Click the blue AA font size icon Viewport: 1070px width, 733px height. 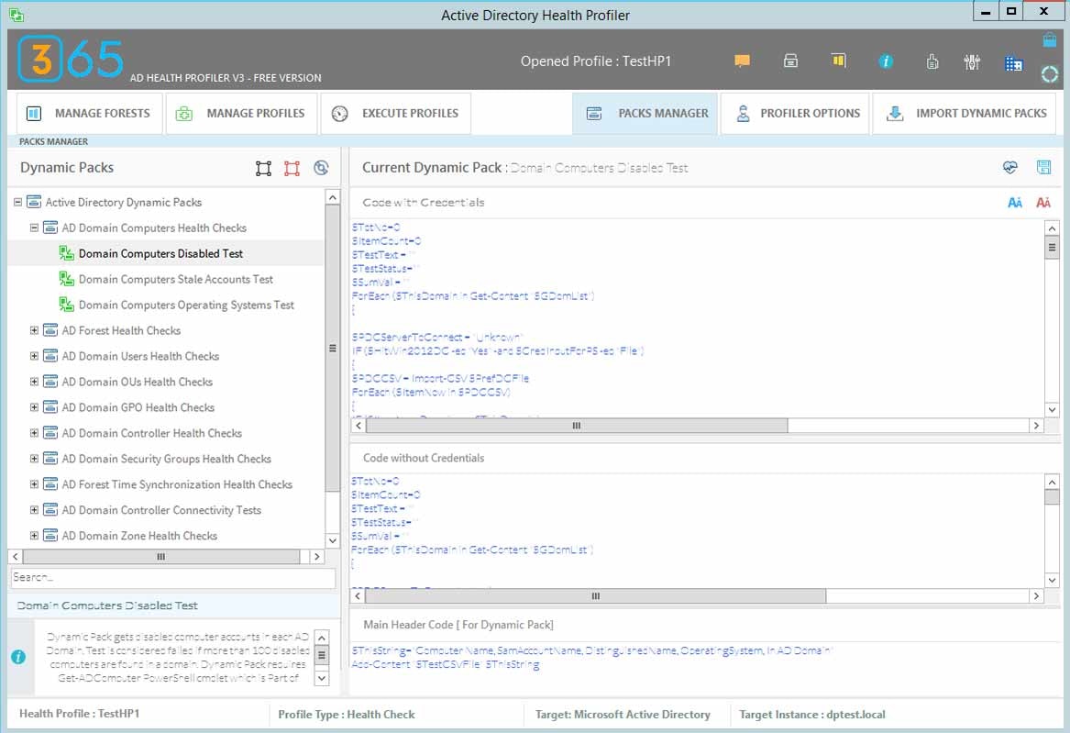[1015, 203]
